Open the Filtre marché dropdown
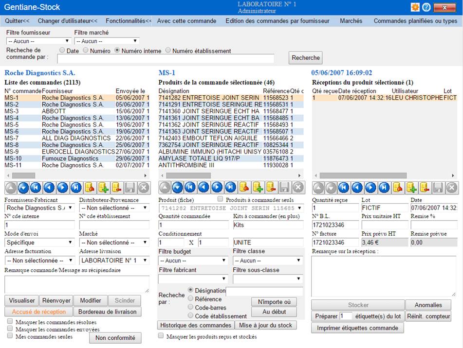 pyautogui.click(x=107, y=41)
